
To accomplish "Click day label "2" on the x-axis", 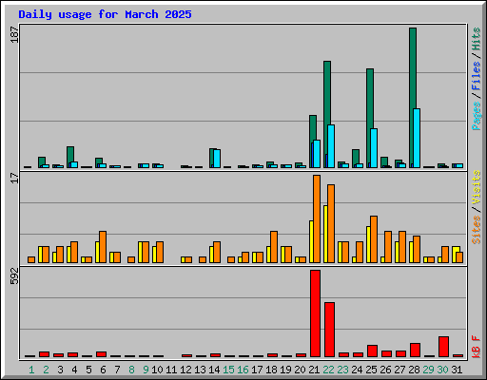I will [x=46, y=370].
